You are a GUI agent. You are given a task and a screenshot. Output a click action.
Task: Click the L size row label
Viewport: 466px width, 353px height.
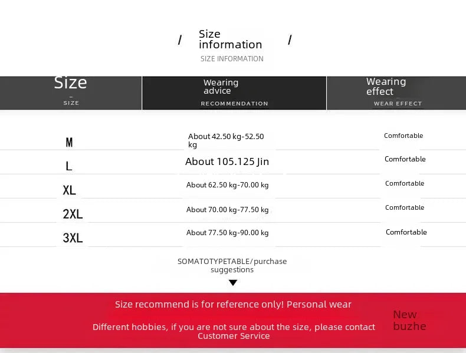pos(68,166)
